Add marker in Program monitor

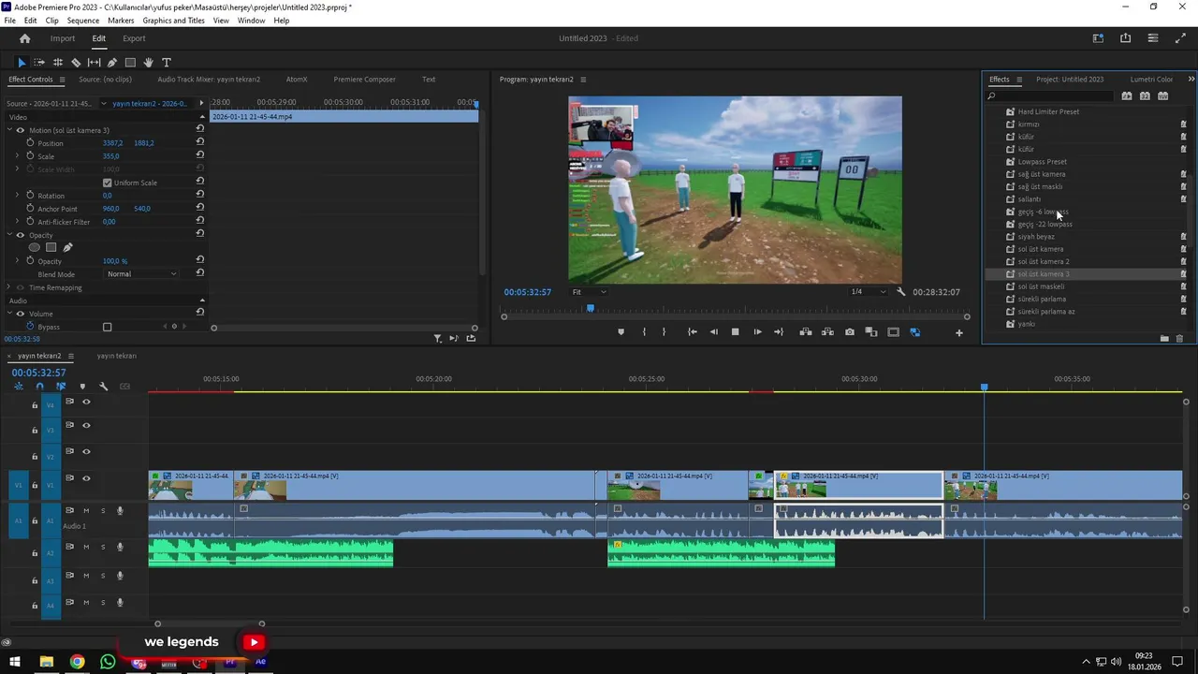621,331
